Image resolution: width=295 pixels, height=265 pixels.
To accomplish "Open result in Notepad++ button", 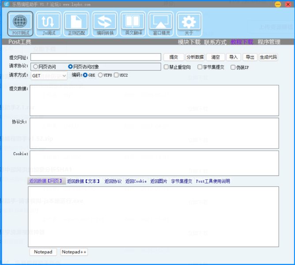I will [x=74, y=252].
